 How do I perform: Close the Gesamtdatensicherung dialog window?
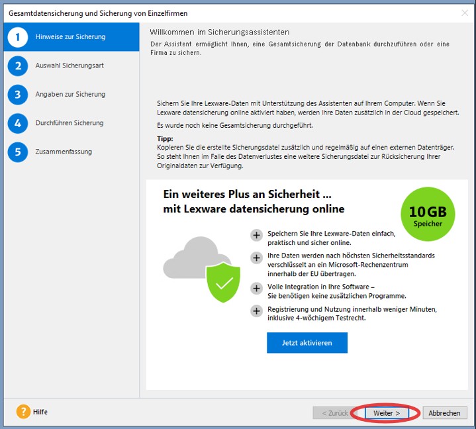point(465,13)
